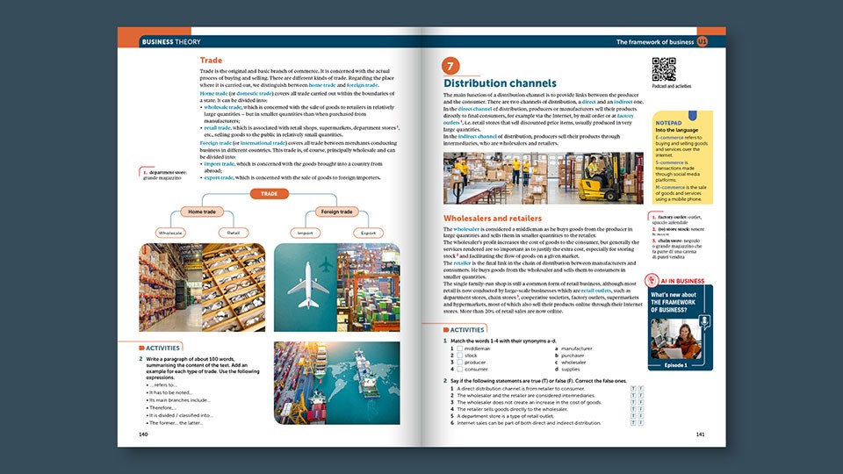Click the Podcast and activities caption

(x=672, y=86)
